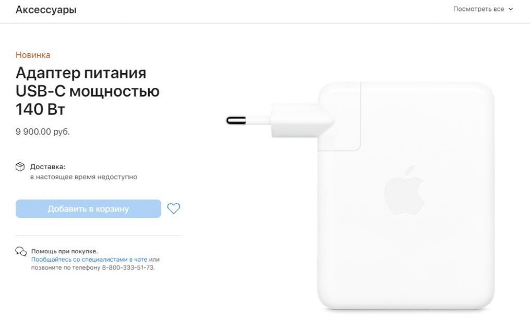Click the Новинка label
Image resolution: width=530 pixels, height=328 pixels.
33,55
